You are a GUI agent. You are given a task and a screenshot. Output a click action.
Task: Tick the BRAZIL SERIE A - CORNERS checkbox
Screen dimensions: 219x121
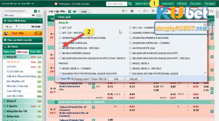tap(60, 68)
